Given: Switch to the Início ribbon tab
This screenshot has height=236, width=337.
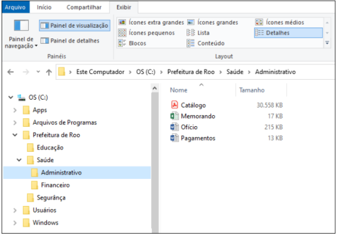Looking at the screenshot, I should point(44,7).
